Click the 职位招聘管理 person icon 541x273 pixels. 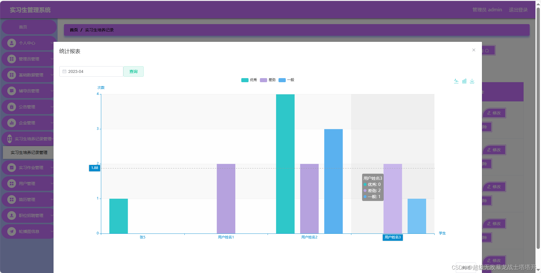point(12,215)
